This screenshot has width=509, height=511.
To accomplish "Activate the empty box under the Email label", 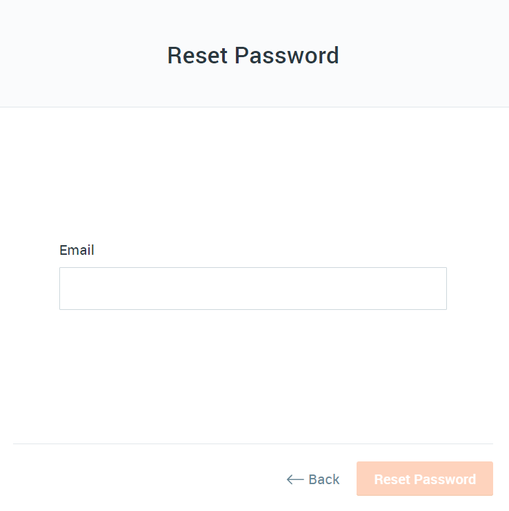I will [253, 289].
